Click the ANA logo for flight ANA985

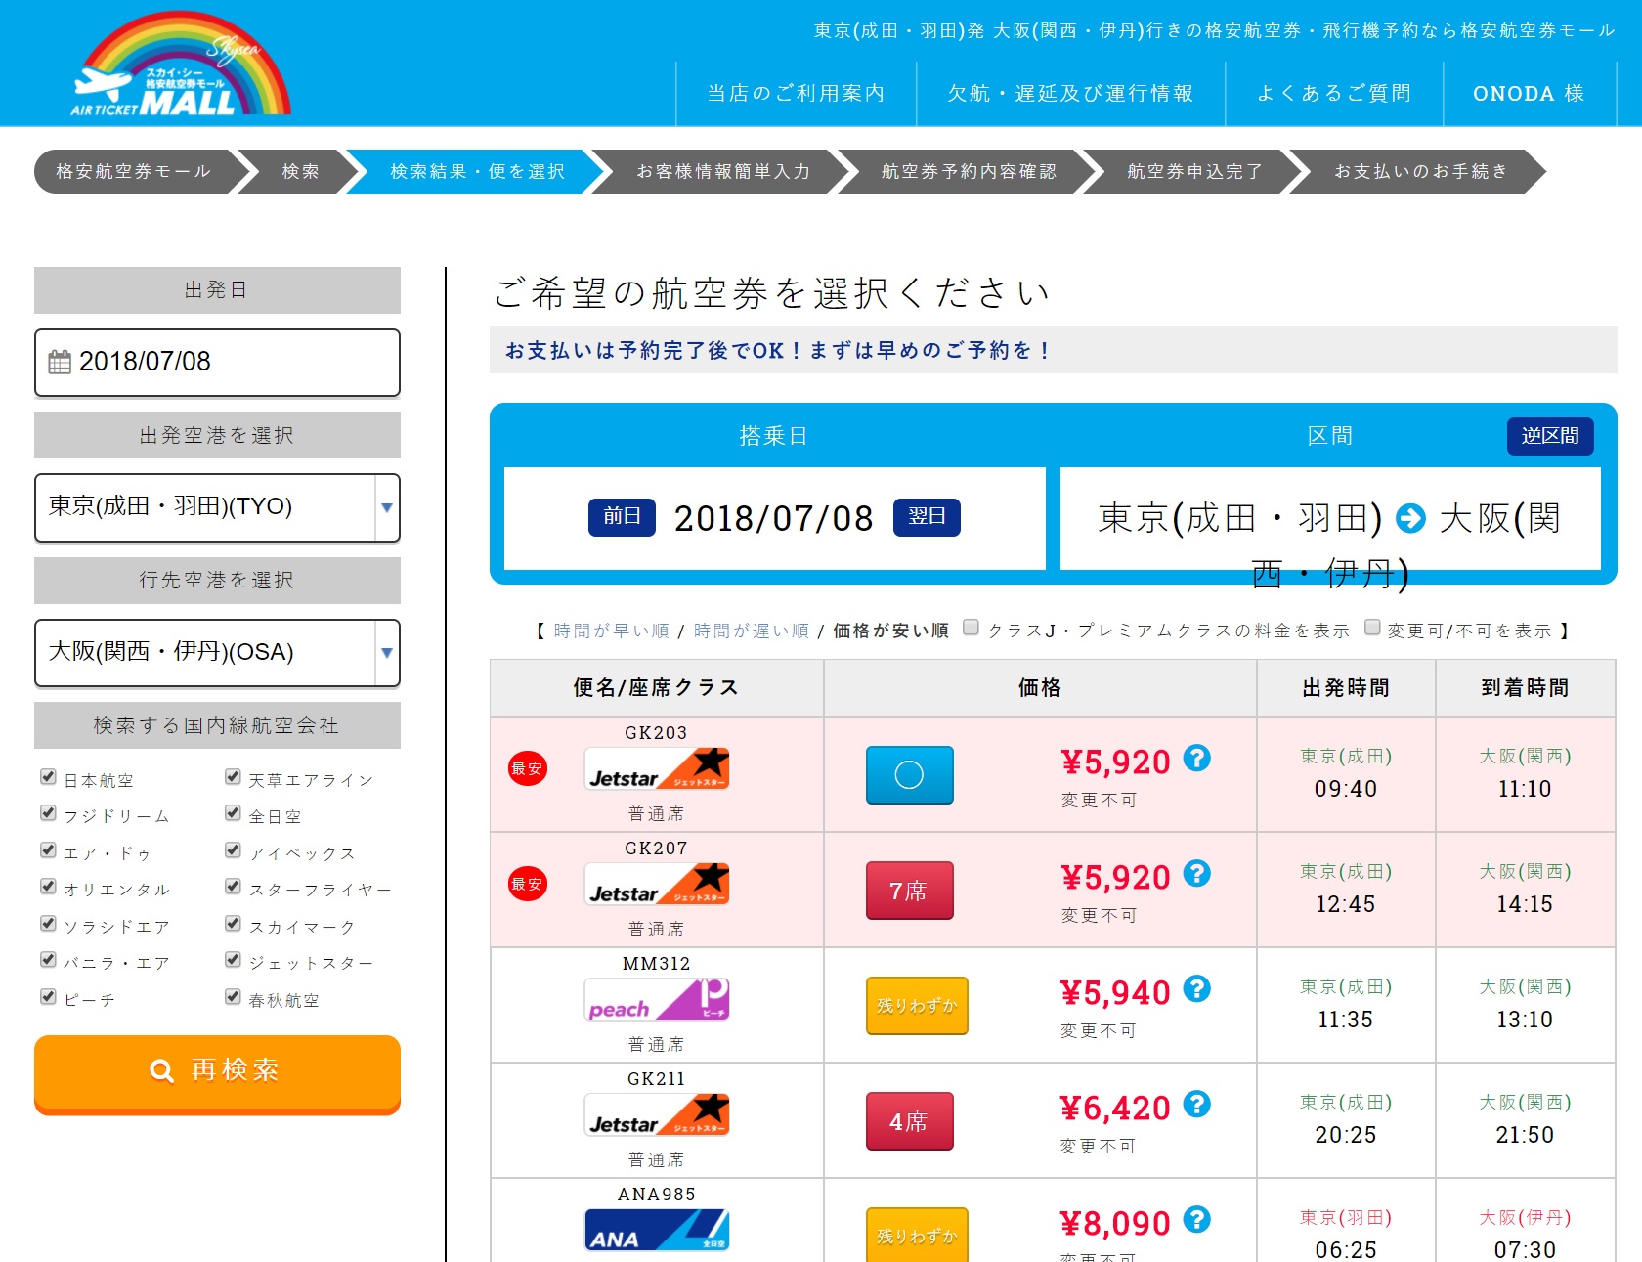coord(657,1230)
